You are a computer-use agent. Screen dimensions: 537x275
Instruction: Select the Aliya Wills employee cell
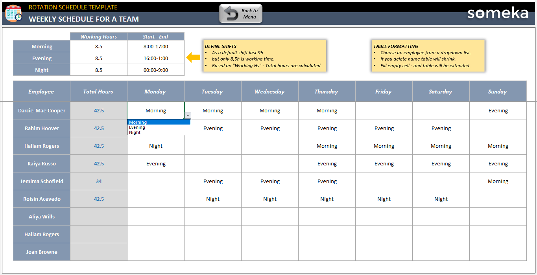tap(42, 216)
